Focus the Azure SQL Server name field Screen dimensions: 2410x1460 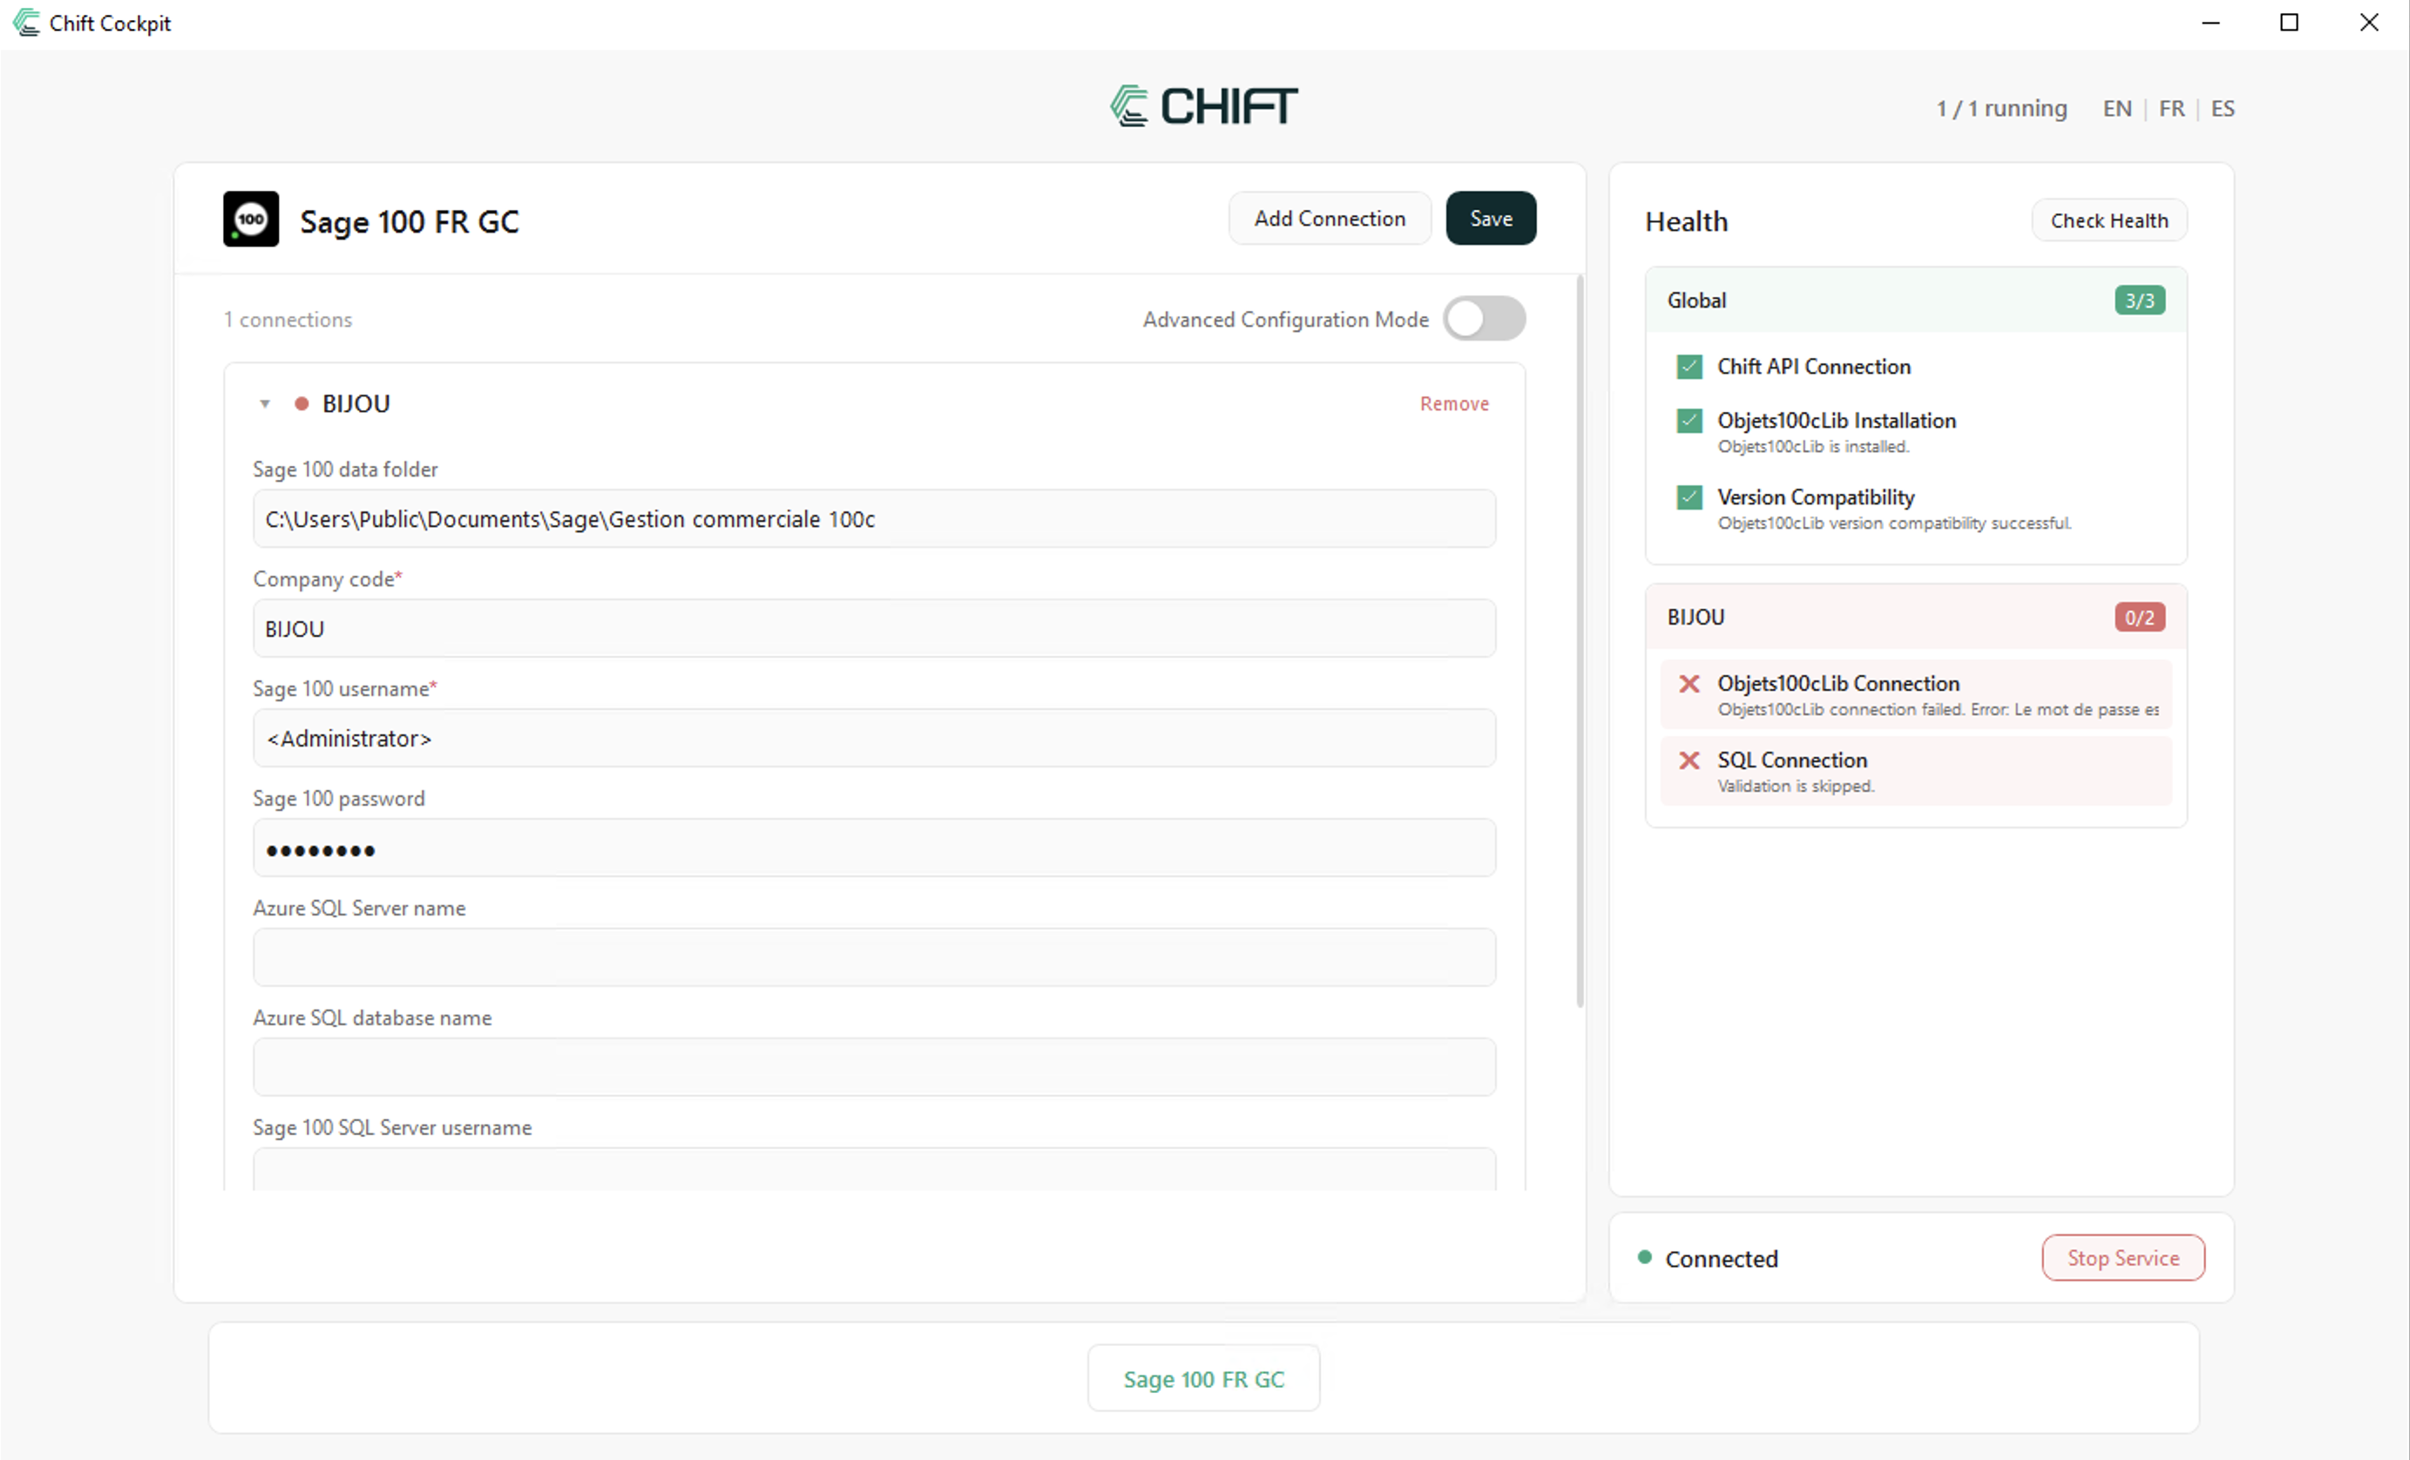pos(873,957)
